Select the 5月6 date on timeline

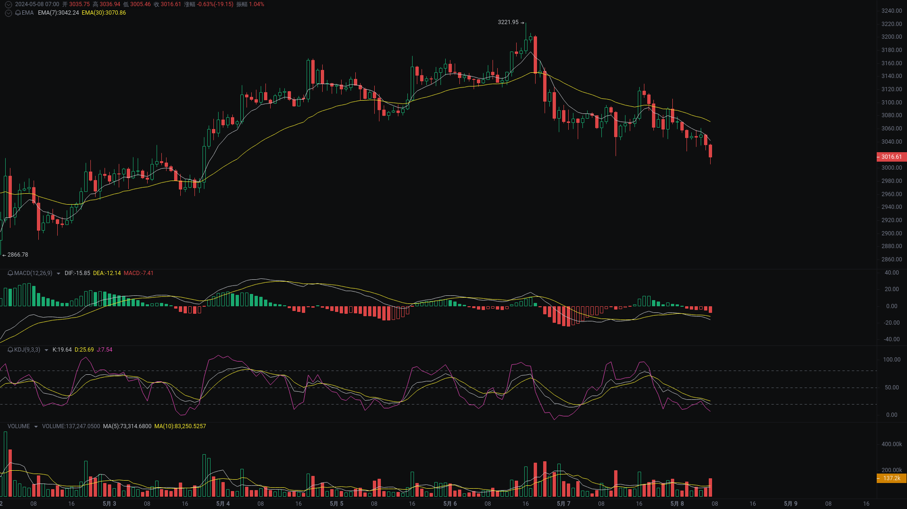(450, 503)
